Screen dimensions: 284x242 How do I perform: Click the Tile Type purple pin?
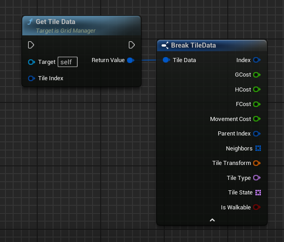point(256,178)
